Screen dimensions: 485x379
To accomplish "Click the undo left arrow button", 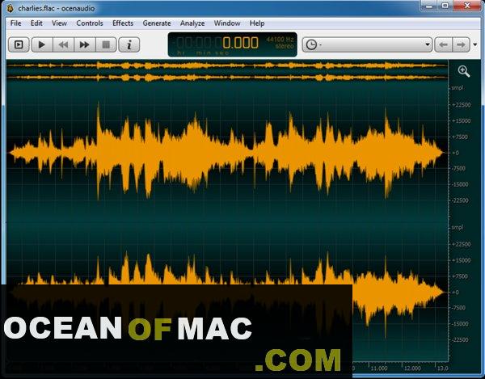I will click(443, 44).
